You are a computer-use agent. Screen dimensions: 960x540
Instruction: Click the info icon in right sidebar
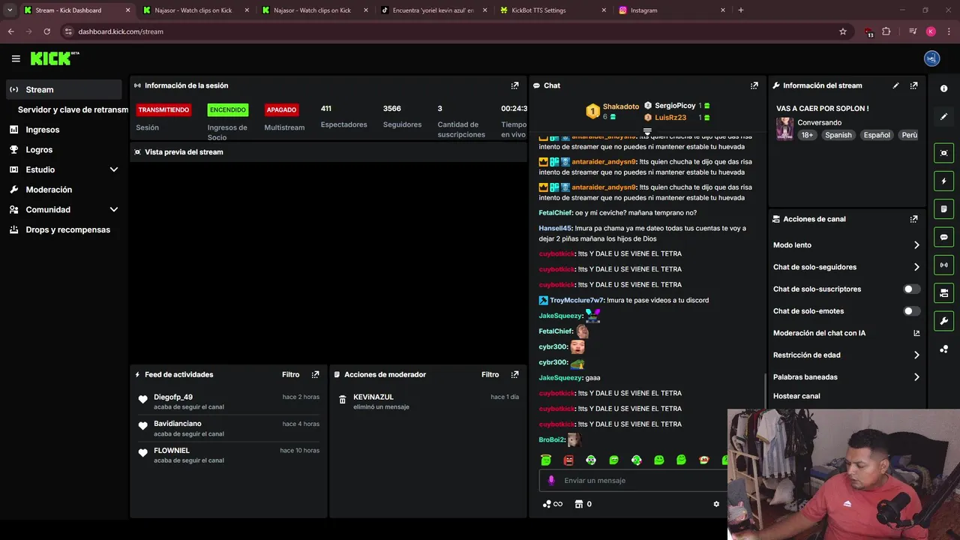tap(943, 88)
